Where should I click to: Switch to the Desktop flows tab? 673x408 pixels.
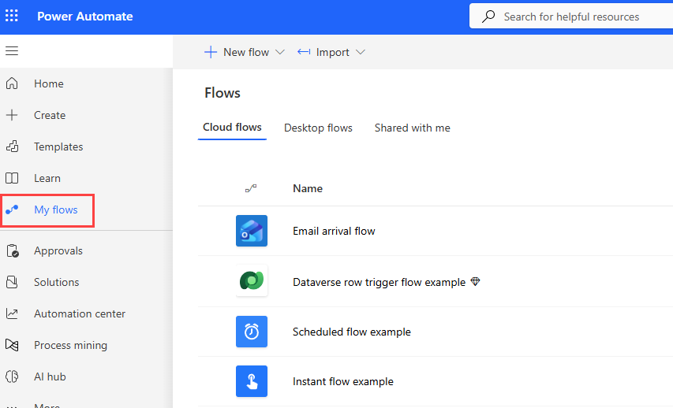pyautogui.click(x=318, y=128)
